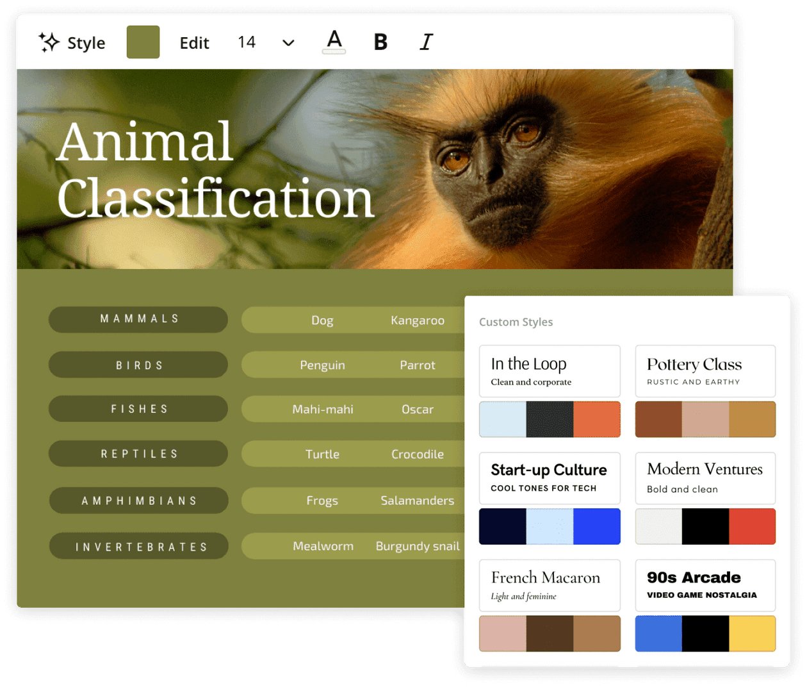Image resolution: width=807 pixels, height=687 pixels.
Task: Choose the Modern Ventures style
Action: point(705,478)
